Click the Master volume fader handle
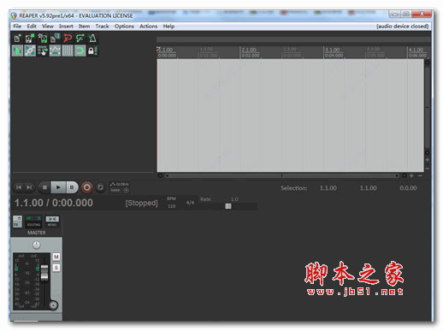This screenshot has height=331, width=443. coord(44,273)
